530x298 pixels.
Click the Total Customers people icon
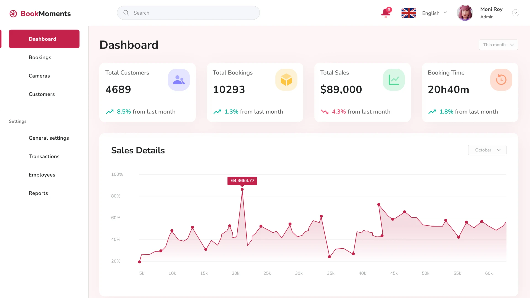click(x=179, y=80)
